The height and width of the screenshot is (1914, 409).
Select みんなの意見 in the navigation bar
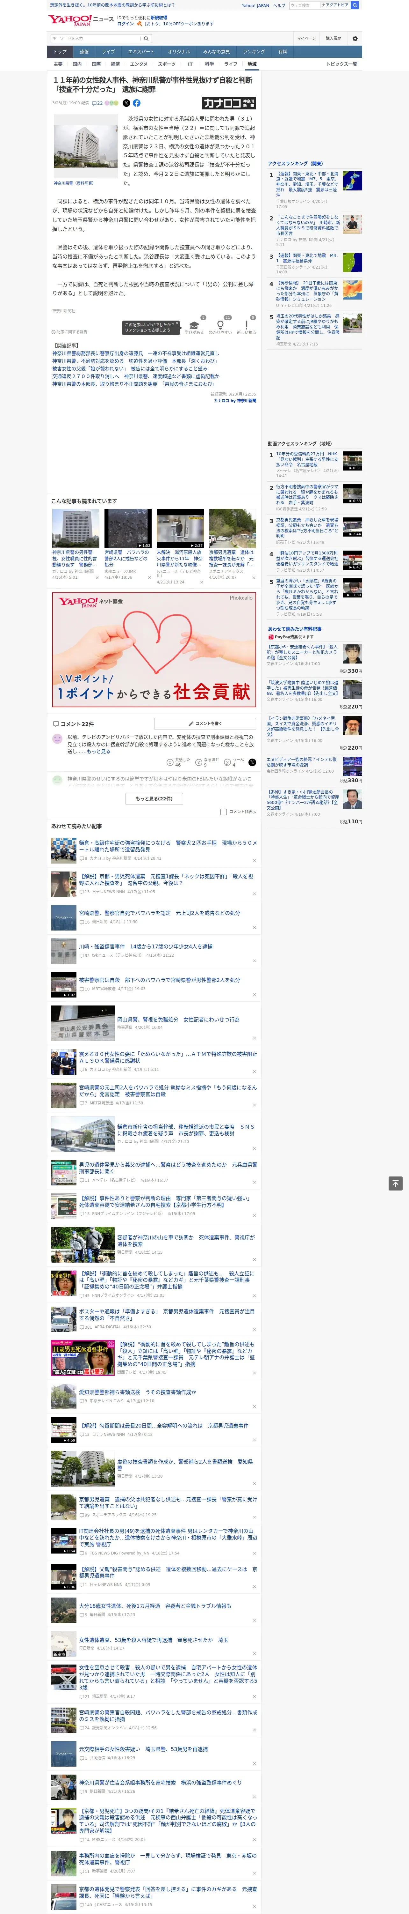click(216, 52)
